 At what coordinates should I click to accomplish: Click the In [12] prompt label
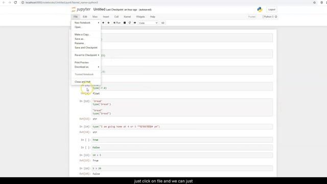tap(85, 101)
